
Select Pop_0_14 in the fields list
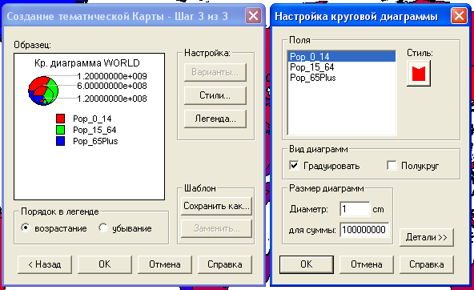(x=341, y=56)
